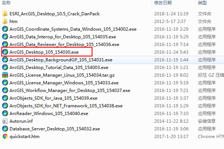Select the file name ESRI_ArcGIS_Desktop_10.5_Crack_DanPack
Viewport: 224px width, 149px height.
[x=55, y=14]
